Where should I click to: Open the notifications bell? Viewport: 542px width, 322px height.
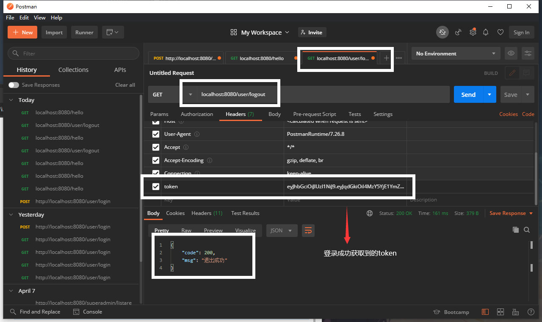486,32
